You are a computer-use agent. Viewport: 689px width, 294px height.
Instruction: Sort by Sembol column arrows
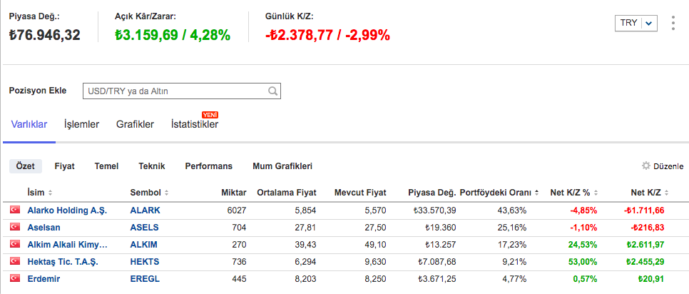(166, 193)
